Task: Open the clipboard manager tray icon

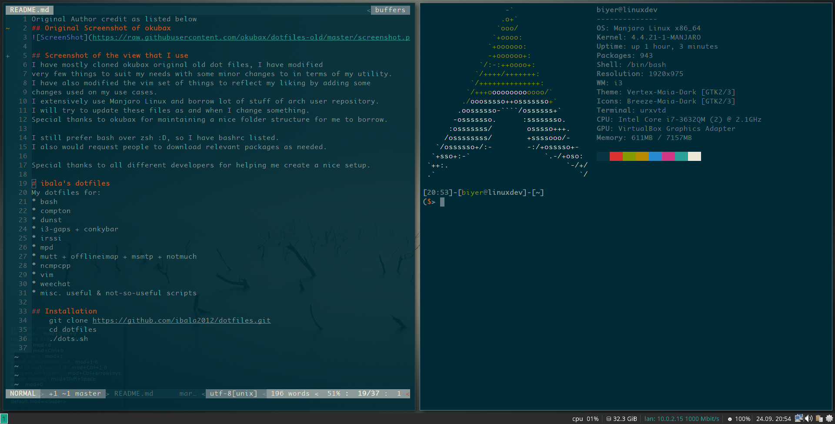Action: [819, 418]
